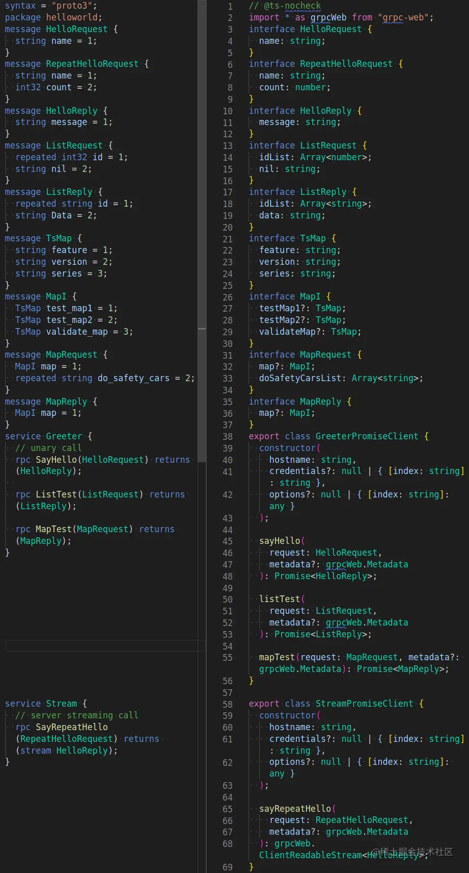Click line number 38 in gutter

pyautogui.click(x=228, y=437)
